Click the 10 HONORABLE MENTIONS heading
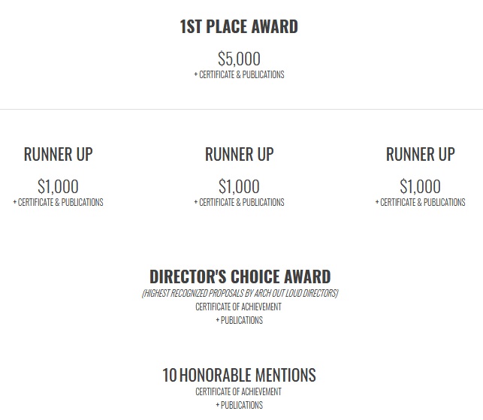This screenshot has height=420, width=483. (239, 376)
